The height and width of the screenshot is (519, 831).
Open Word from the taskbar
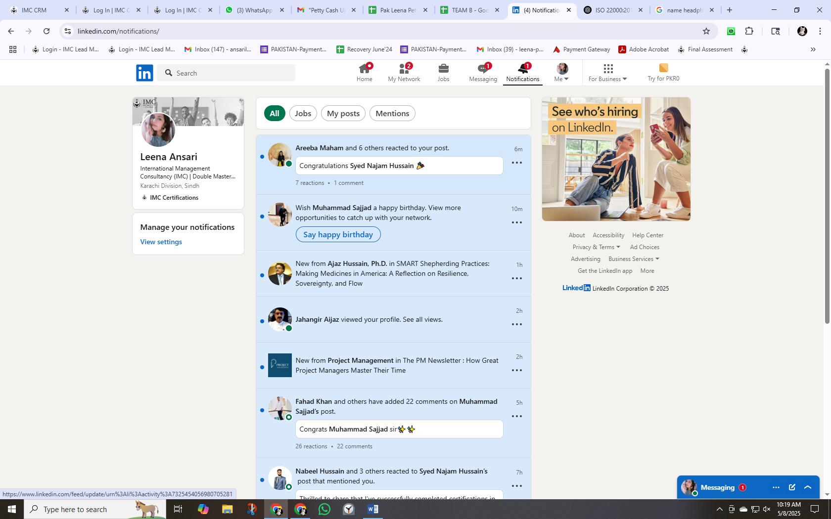pos(373,509)
